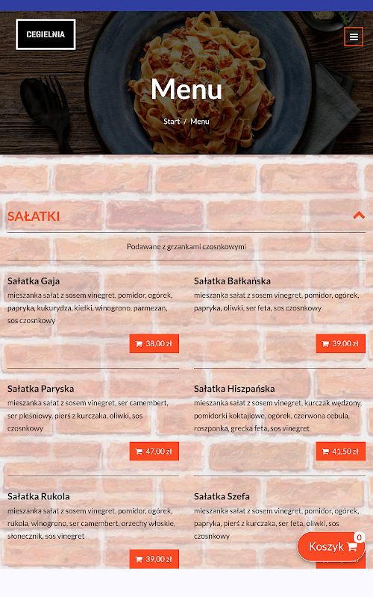
Task: Open the hamburger navigation menu
Action: (354, 37)
